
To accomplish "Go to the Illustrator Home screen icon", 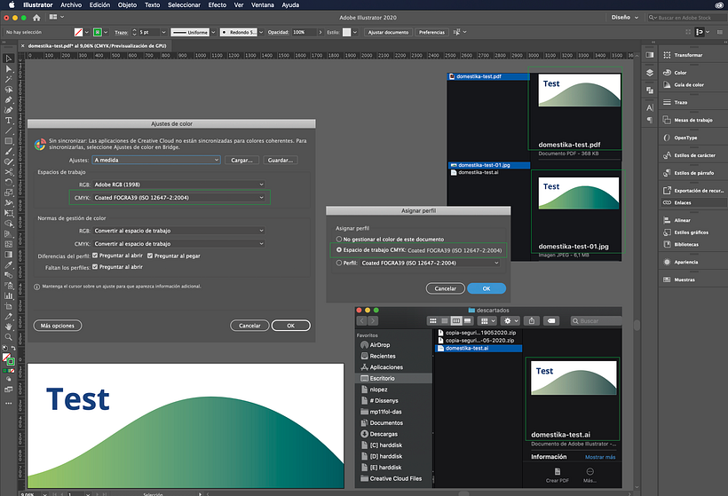I will [36, 18].
